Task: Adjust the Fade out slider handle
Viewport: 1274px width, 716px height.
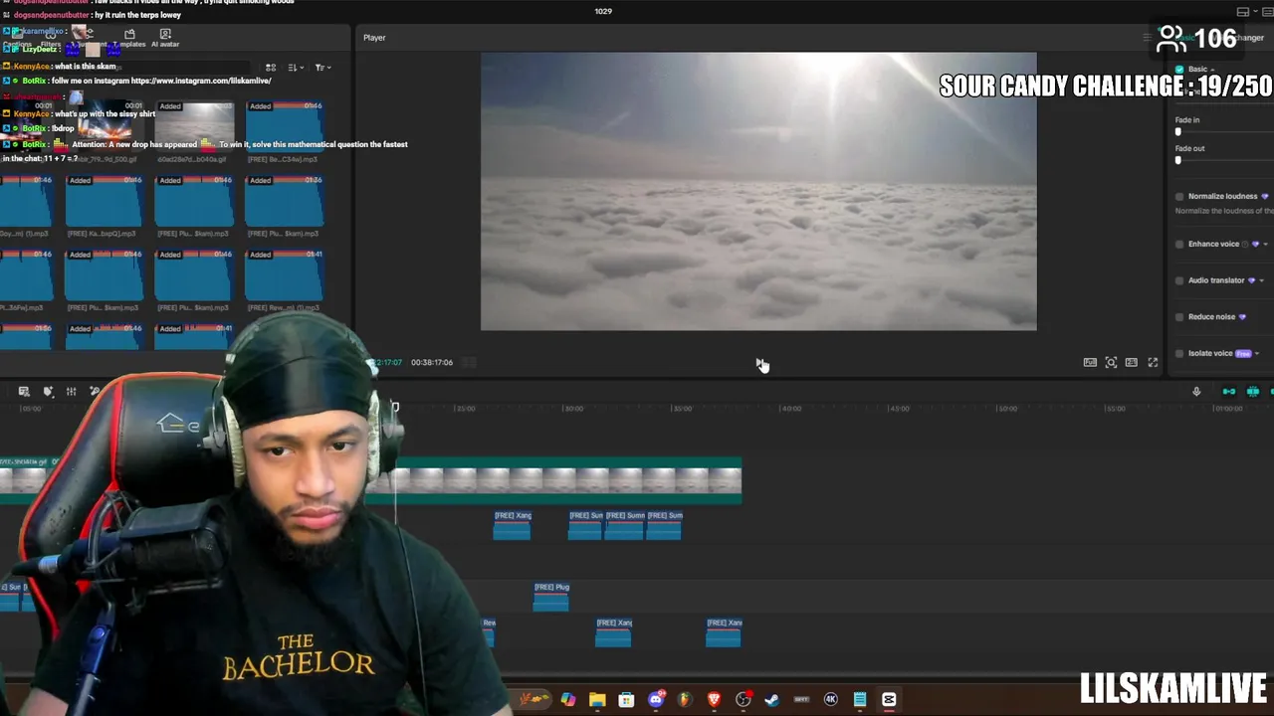Action: coord(1178,160)
